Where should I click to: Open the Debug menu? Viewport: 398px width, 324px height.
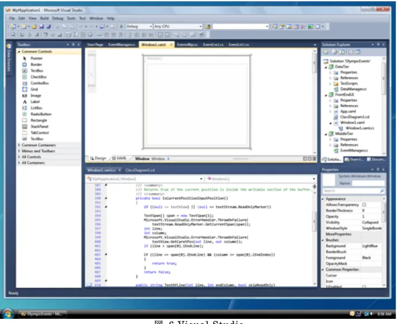tap(57, 18)
